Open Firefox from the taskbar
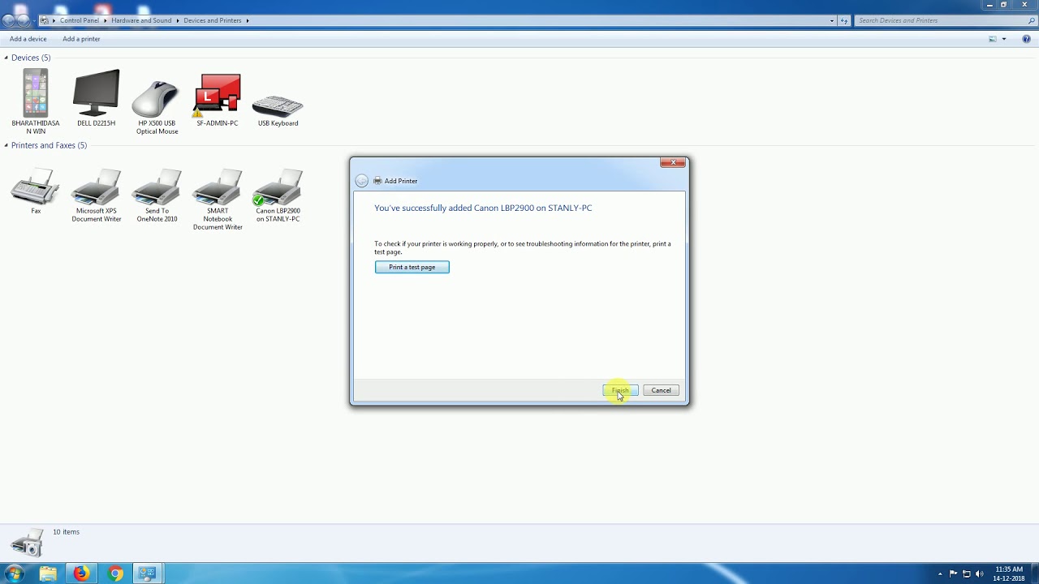Viewport: 1039px width, 584px height. tap(81, 573)
